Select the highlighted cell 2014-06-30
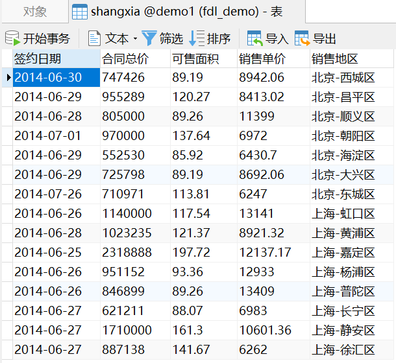Screen dimensions: 396x363 (x=56, y=77)
